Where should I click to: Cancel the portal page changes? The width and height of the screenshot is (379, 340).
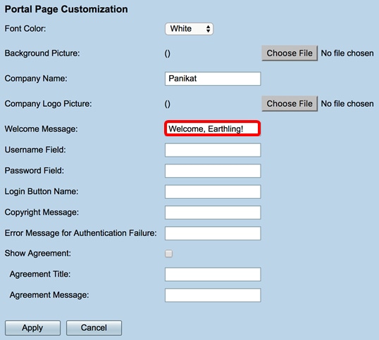click(x=94, y=328)
